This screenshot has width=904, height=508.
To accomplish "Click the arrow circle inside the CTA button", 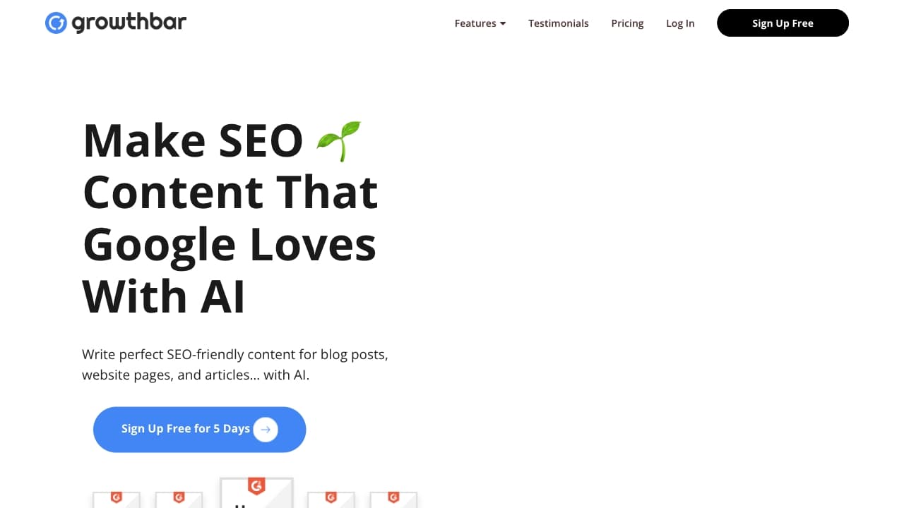I will (265, 429).
